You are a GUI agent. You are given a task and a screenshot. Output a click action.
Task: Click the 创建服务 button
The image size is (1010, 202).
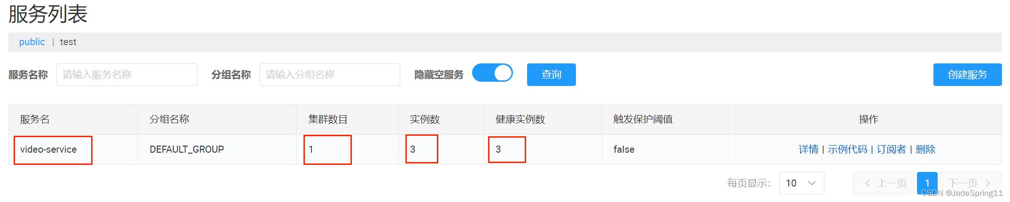(967, 75)
